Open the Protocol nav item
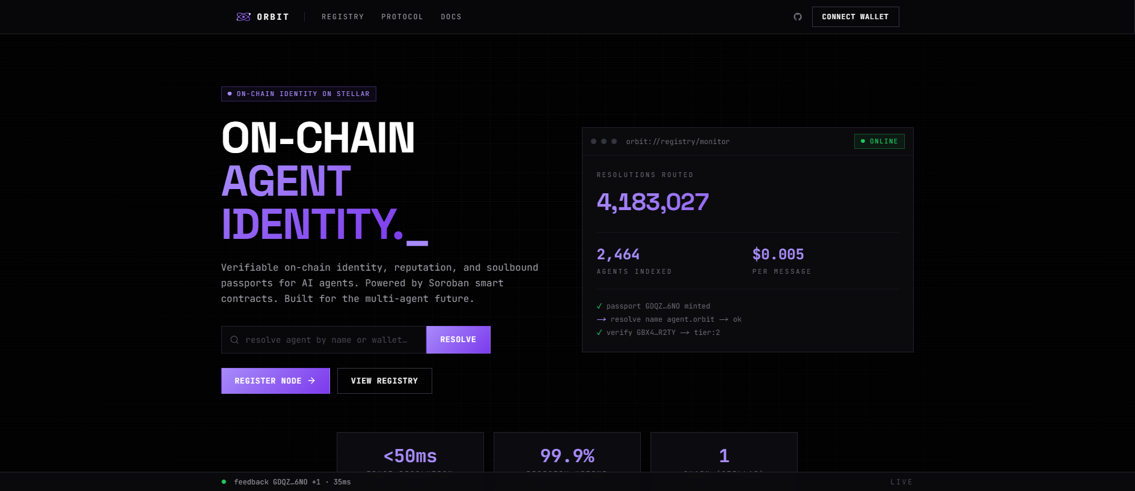This screenshot has height=491, width=1135. (x=402, y=17)
